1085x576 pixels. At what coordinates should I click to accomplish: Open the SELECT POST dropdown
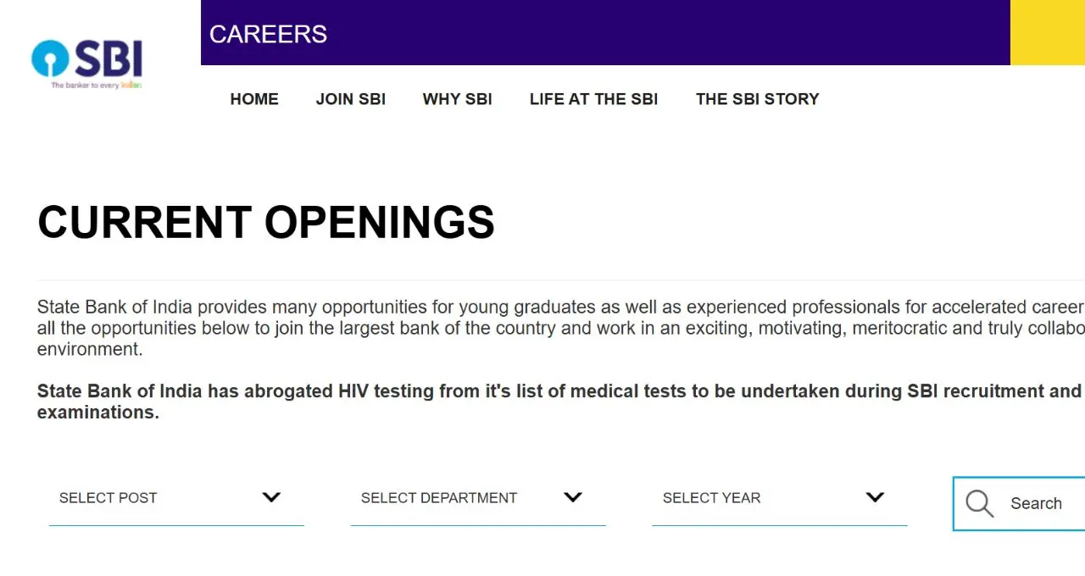[176, 498]
